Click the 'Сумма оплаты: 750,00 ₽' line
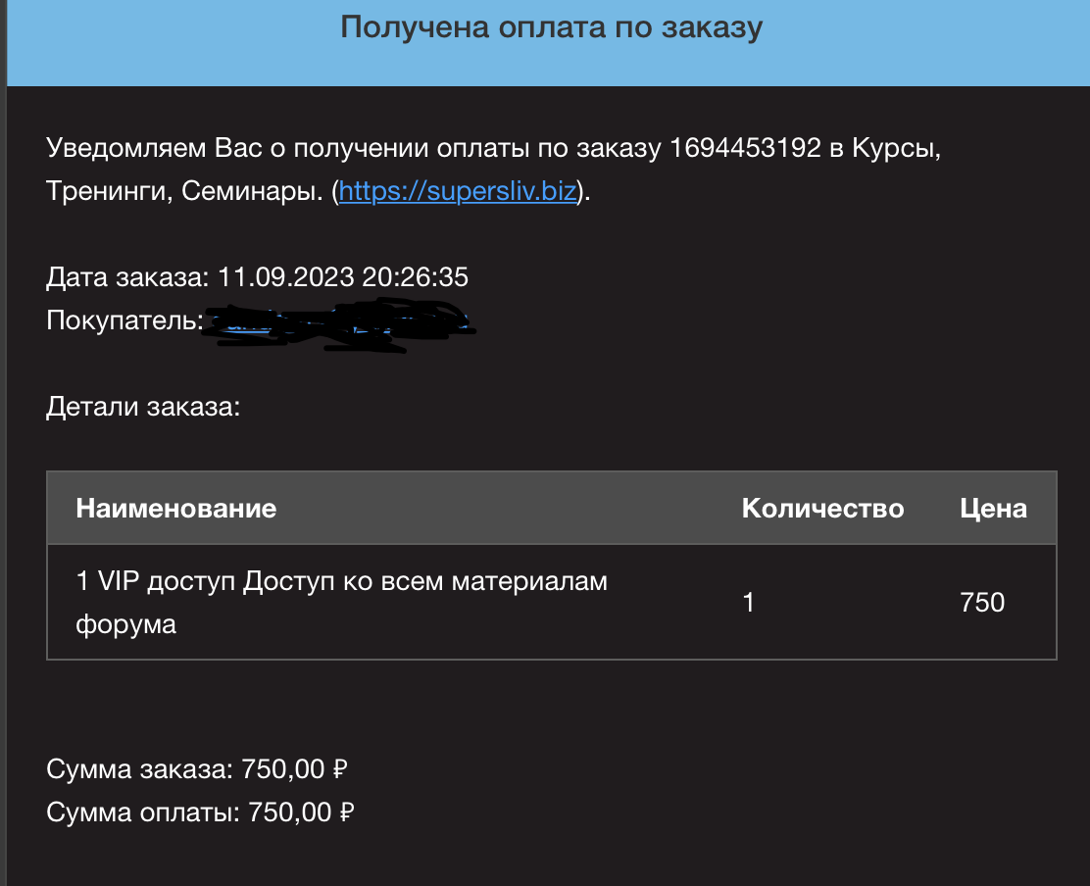The width and height of the screenshot is (1090, 886). pos(200,812)
